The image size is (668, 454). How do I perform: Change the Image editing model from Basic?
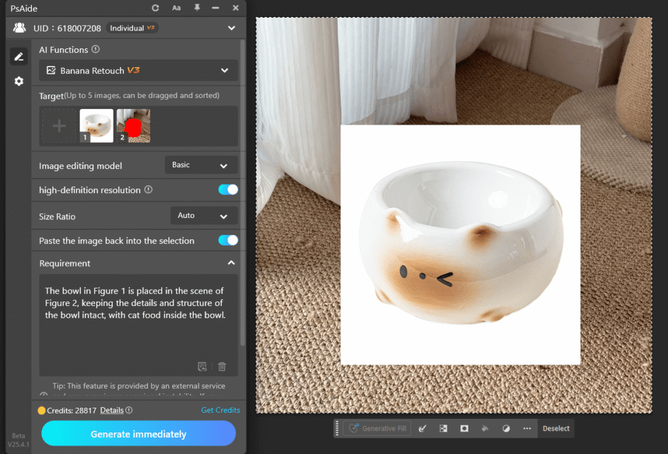[201, 164]
